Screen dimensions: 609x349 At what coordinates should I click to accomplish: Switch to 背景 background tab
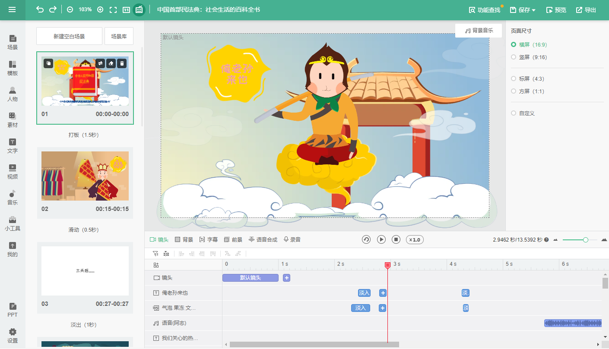[184, 239]
